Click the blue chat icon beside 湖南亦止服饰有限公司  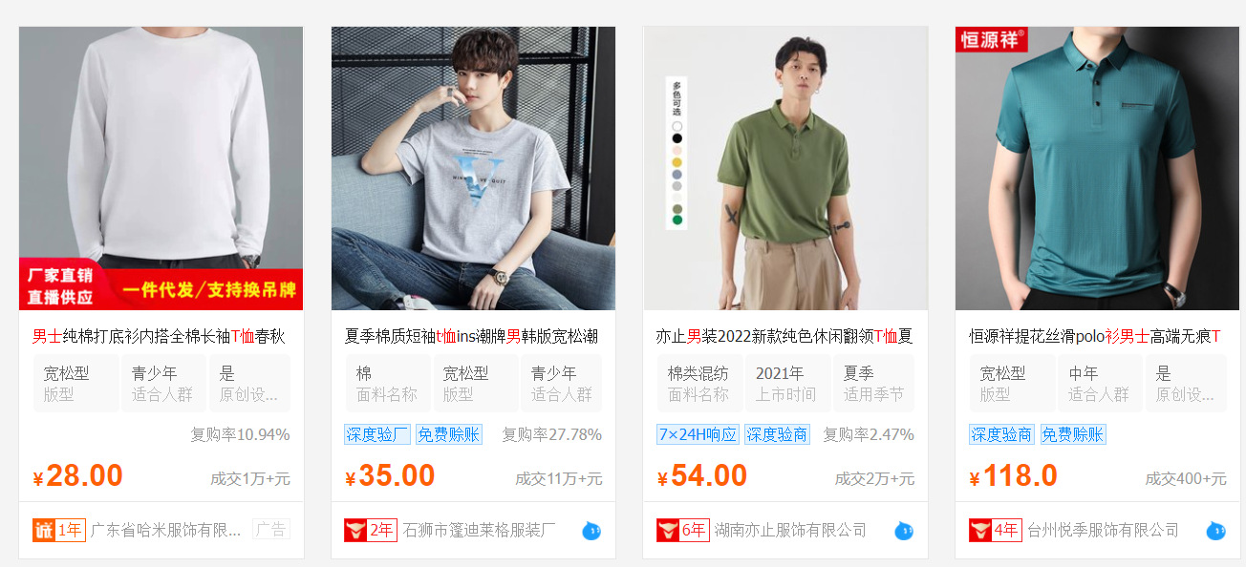tap(904, 531)
